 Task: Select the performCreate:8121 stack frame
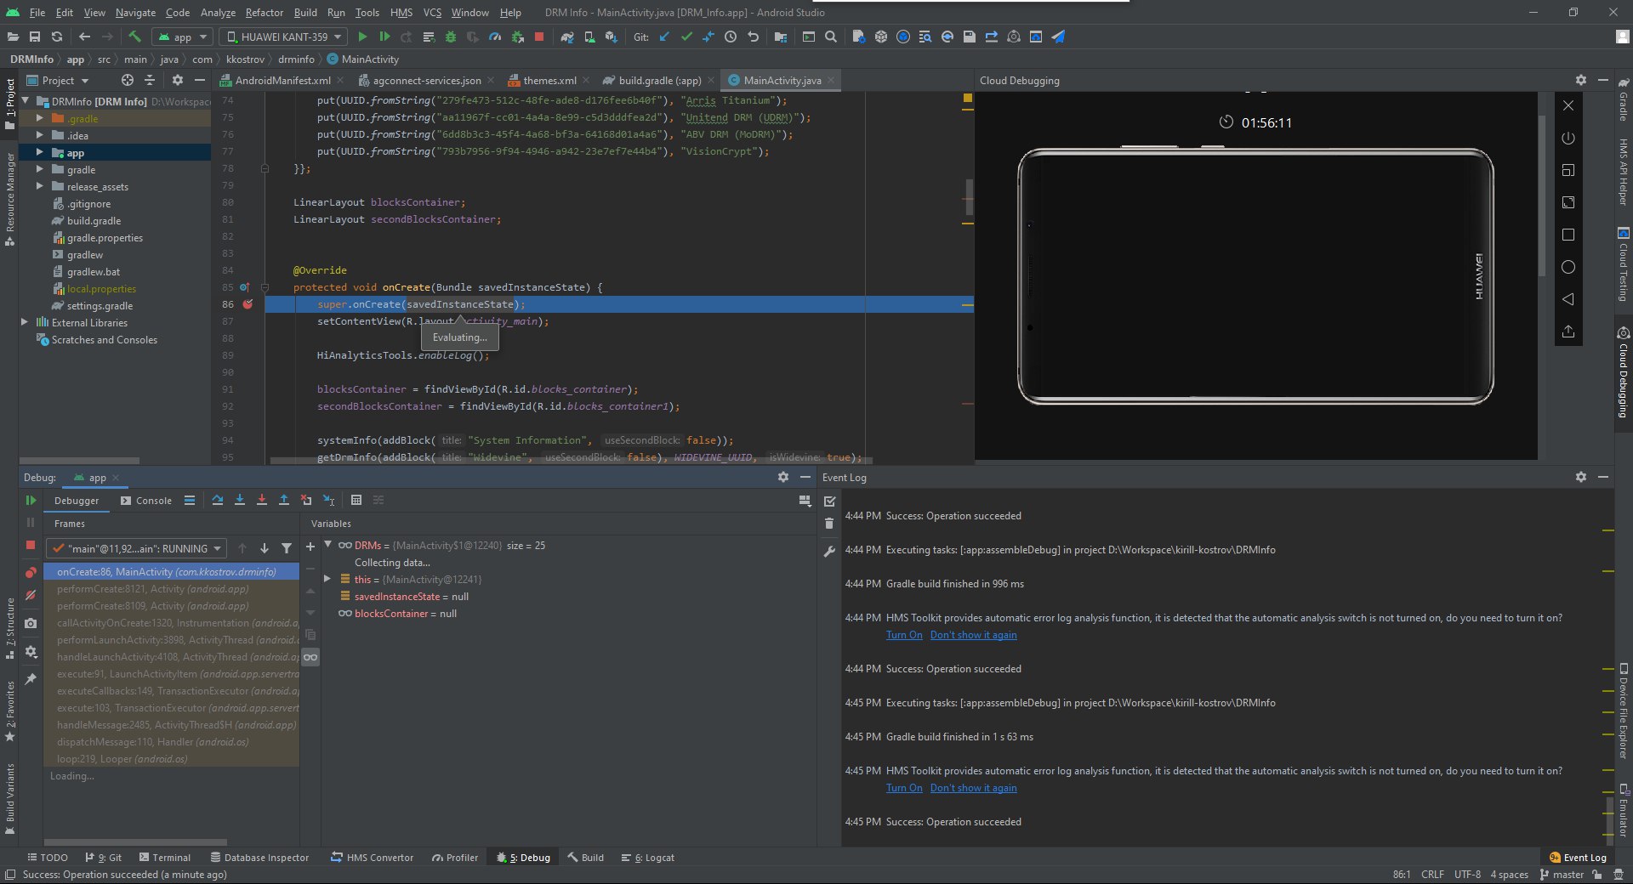152,589
